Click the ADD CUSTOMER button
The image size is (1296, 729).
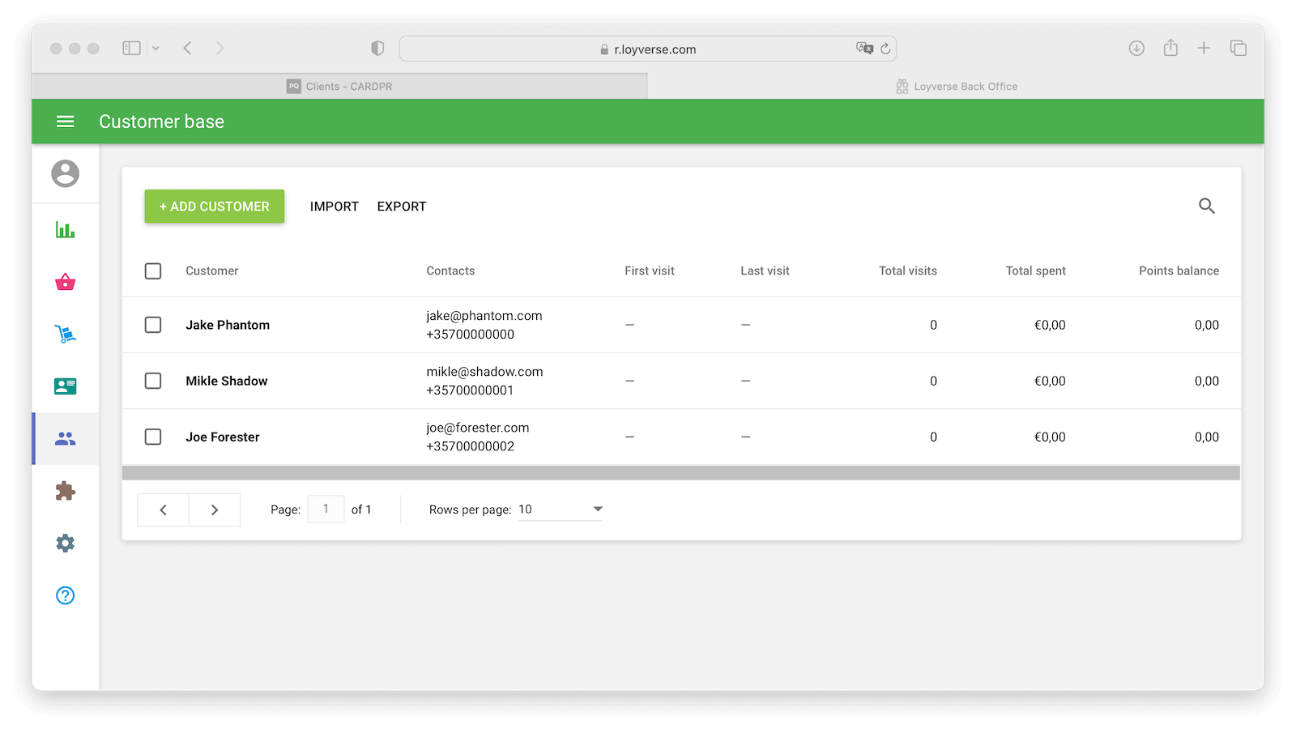(x=214, y=206)
